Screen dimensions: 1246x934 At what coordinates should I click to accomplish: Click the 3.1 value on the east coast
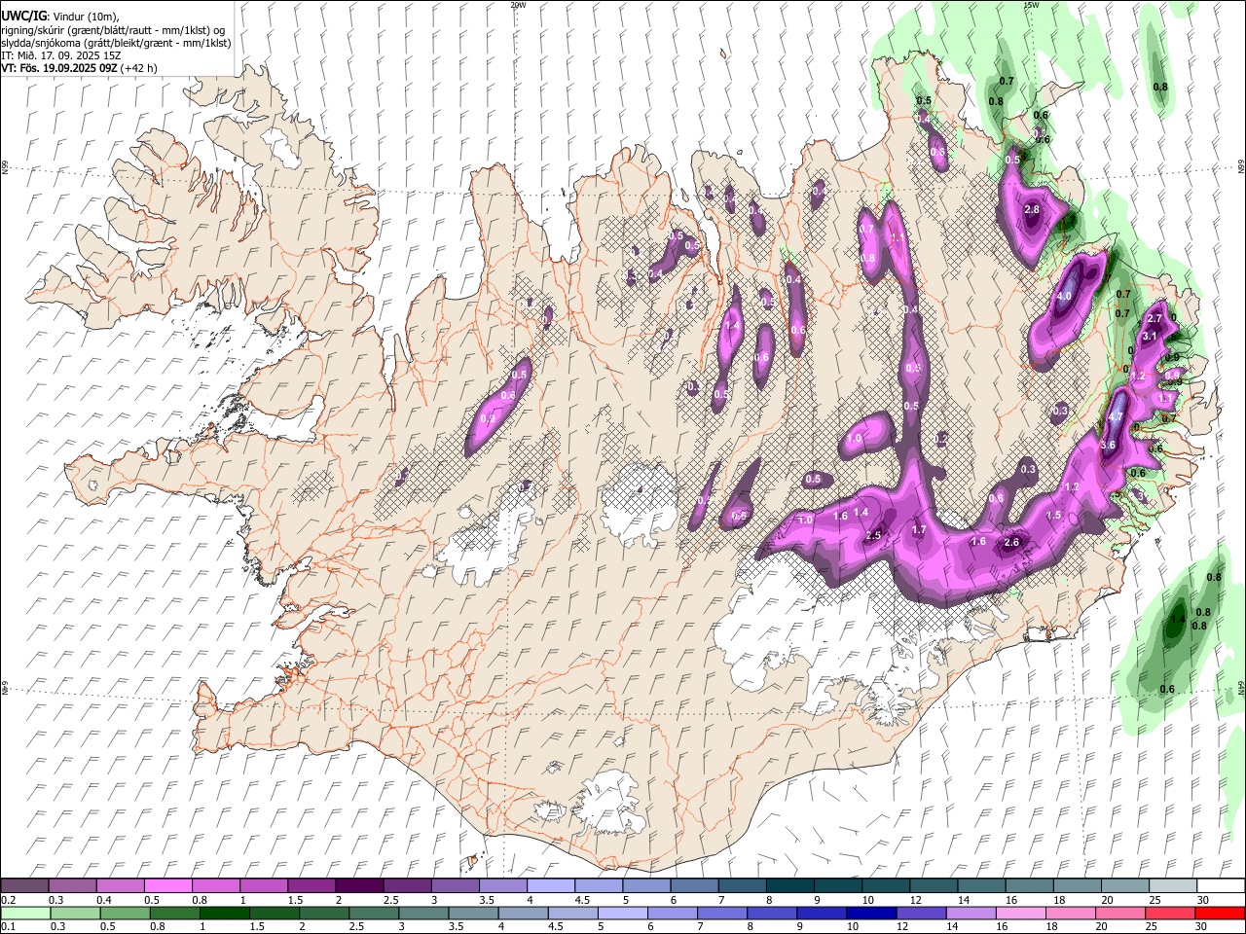coord(1149,336)
